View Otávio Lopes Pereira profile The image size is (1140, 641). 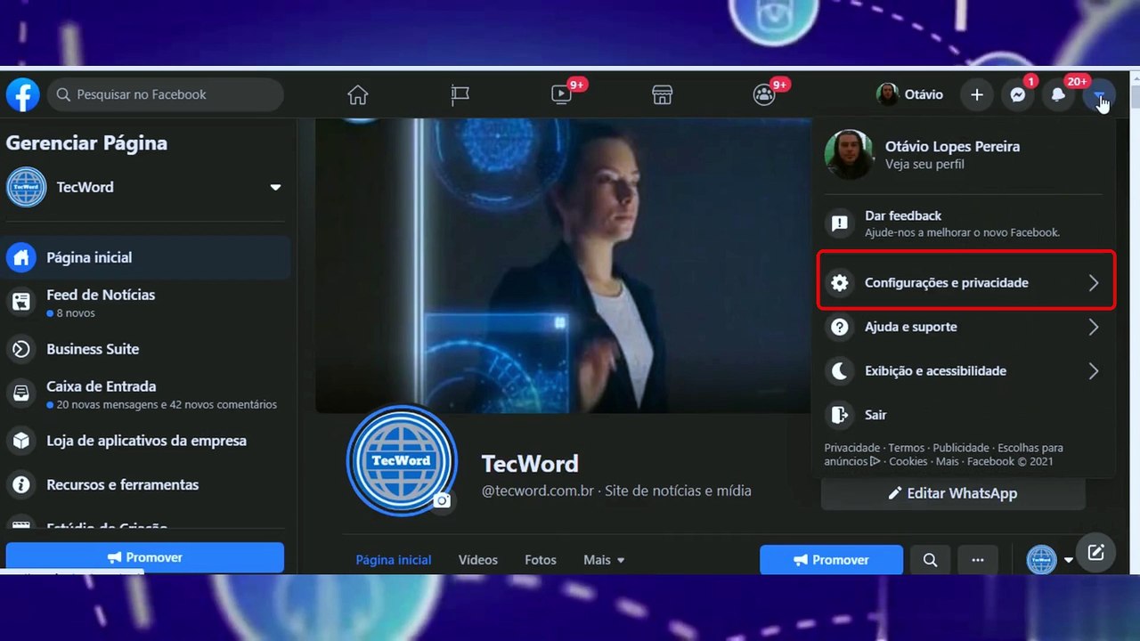coord(964,154)
